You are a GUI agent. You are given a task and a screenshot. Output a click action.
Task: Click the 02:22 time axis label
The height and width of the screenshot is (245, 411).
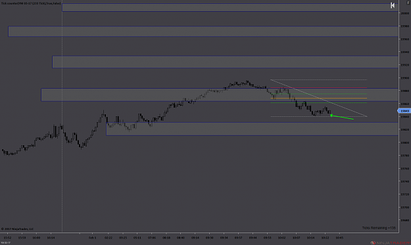[x=109, y=238]
